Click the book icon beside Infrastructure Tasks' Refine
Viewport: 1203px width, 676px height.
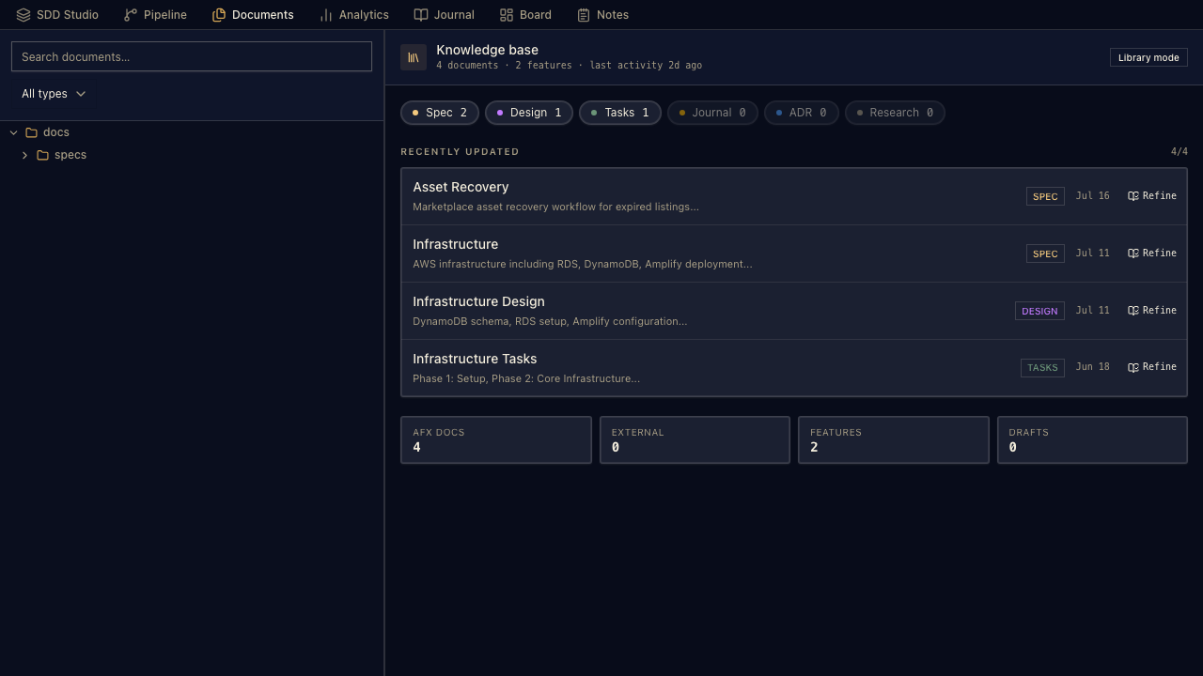click(1133, 367)
